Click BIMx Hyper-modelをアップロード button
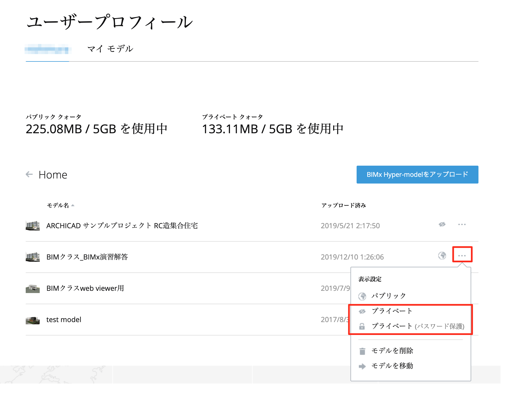 coord(417,175)
